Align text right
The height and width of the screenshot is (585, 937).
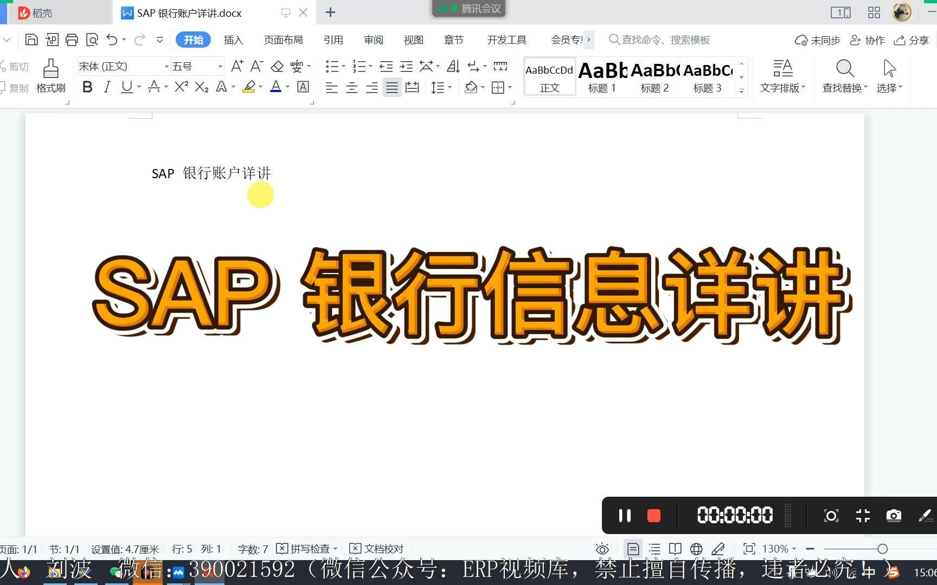[371, 87]
